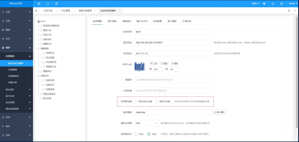Click the theme palette icon beside admin
Viewport: 299px width, 142px height.
[282, 4]
